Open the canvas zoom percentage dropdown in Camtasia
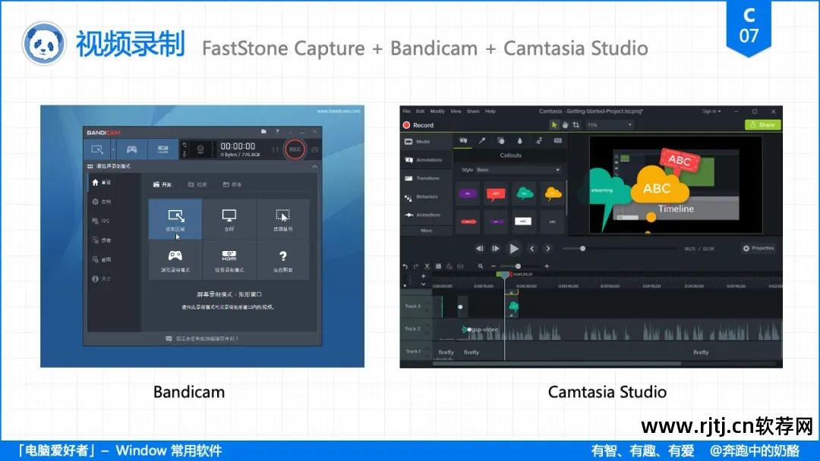820x461 pixels. click(x=609, y=125)
